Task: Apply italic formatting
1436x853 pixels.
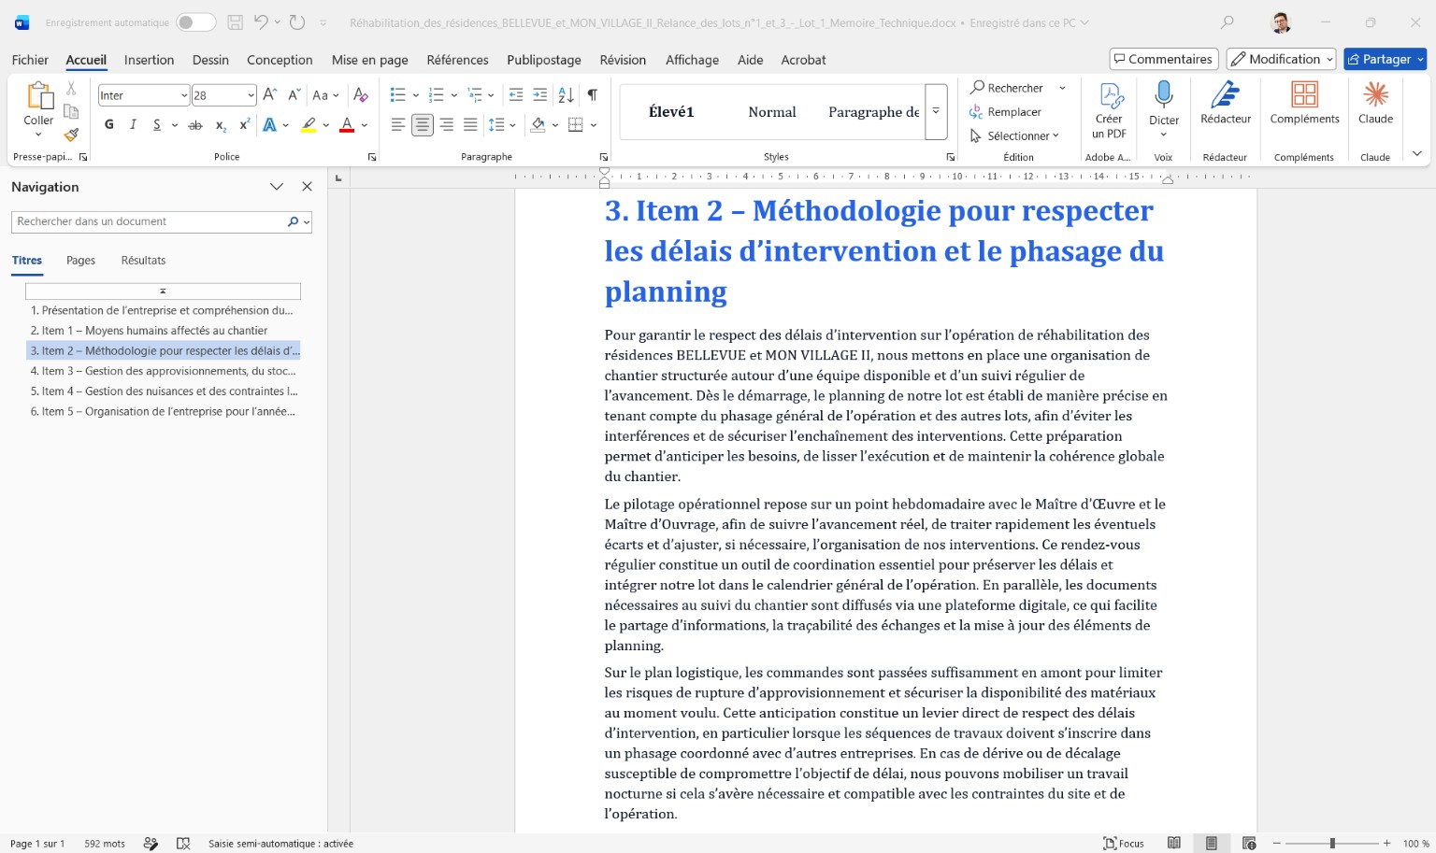Action: [133, 124]
